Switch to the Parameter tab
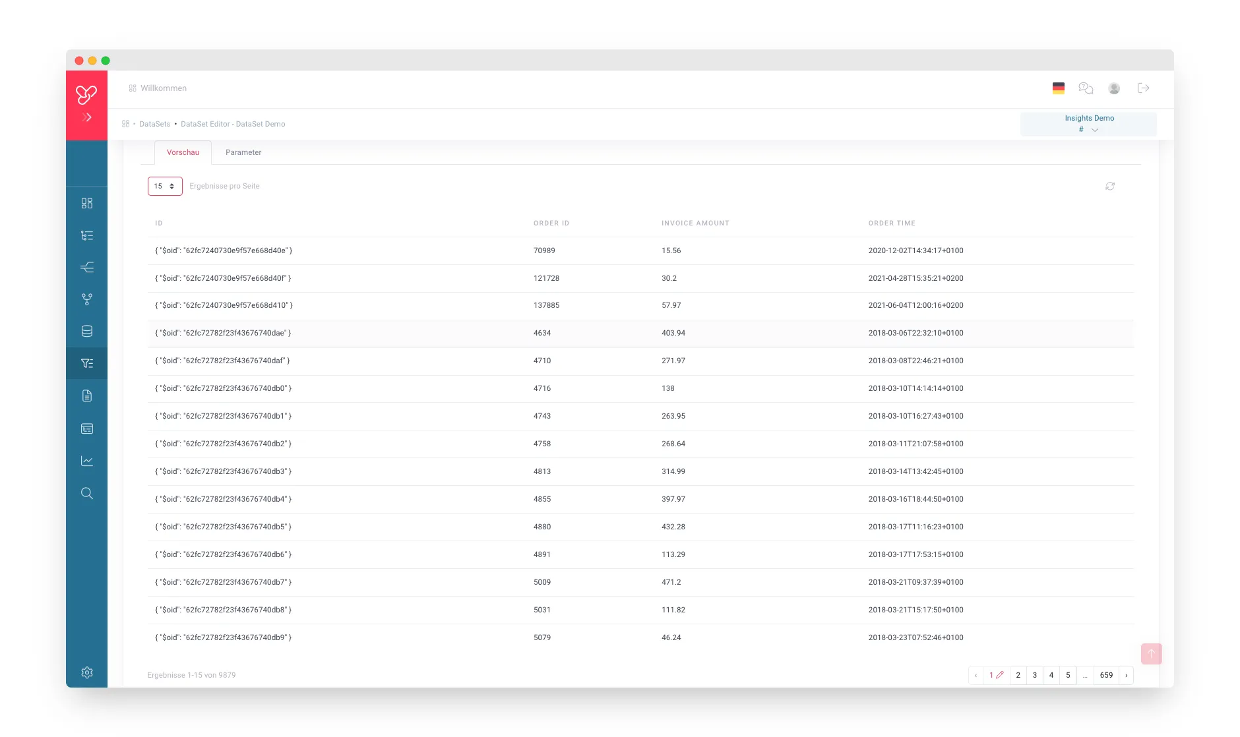The width and height of the screenshot is (1240, 737). 243,152
